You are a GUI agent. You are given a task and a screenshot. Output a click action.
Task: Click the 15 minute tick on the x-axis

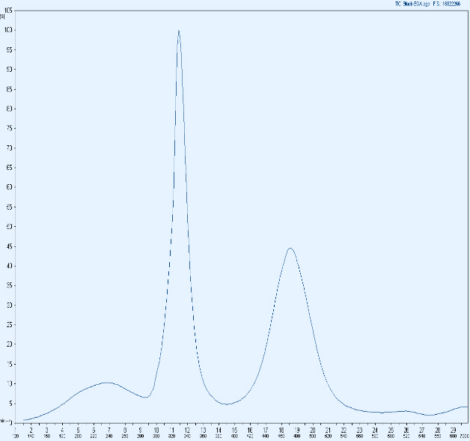click(x=234, y=429)
